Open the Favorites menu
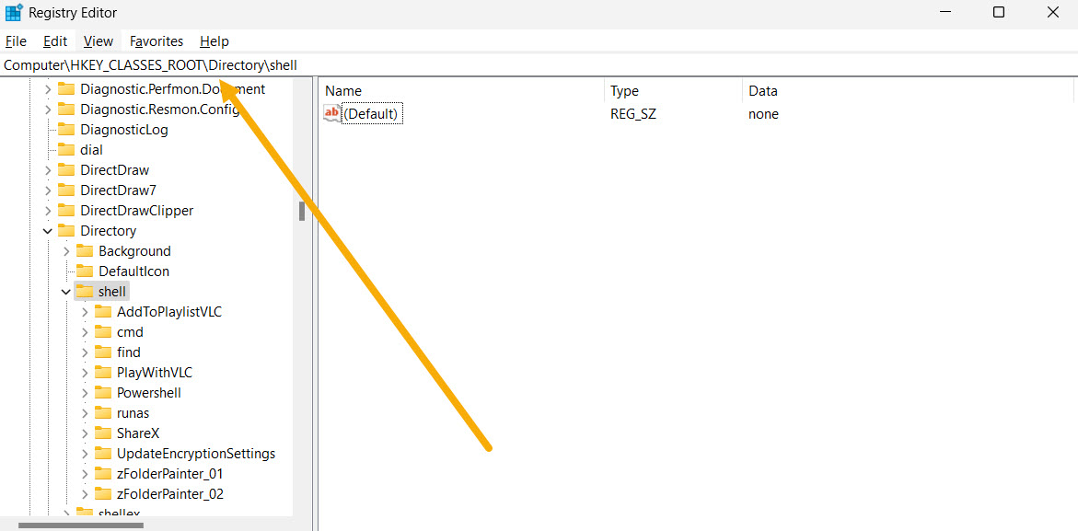1078x531 pixels. (156, 40)
